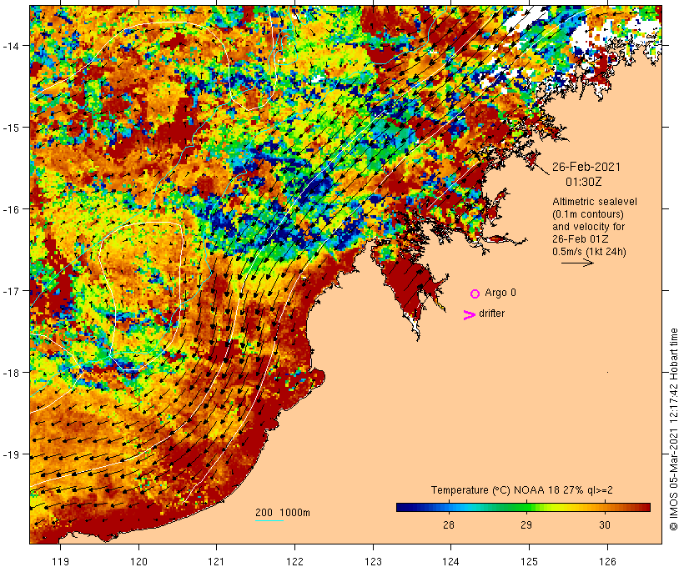Click the 'Altimetric sealevel' text line

point(595,202)
